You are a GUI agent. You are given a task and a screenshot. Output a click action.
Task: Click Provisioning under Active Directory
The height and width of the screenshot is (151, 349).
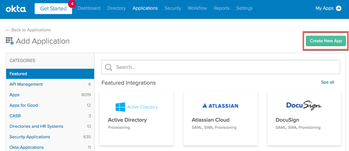click(119, 128)
